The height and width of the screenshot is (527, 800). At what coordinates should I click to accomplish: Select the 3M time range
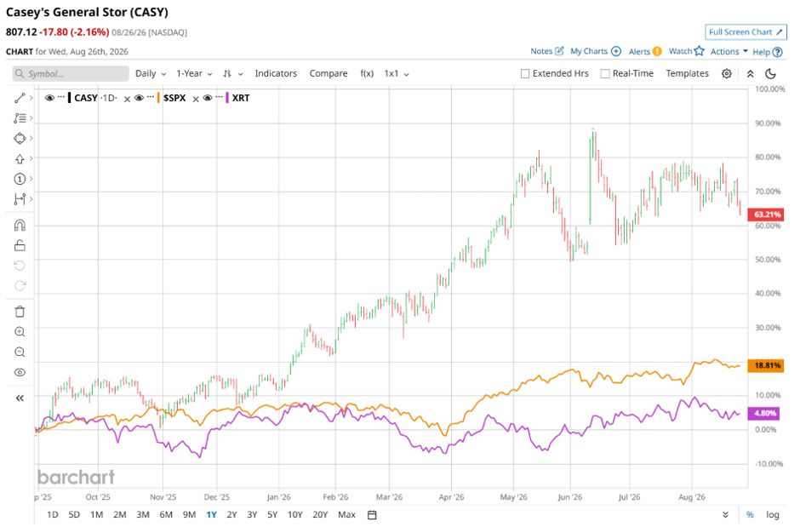point(143,515)
